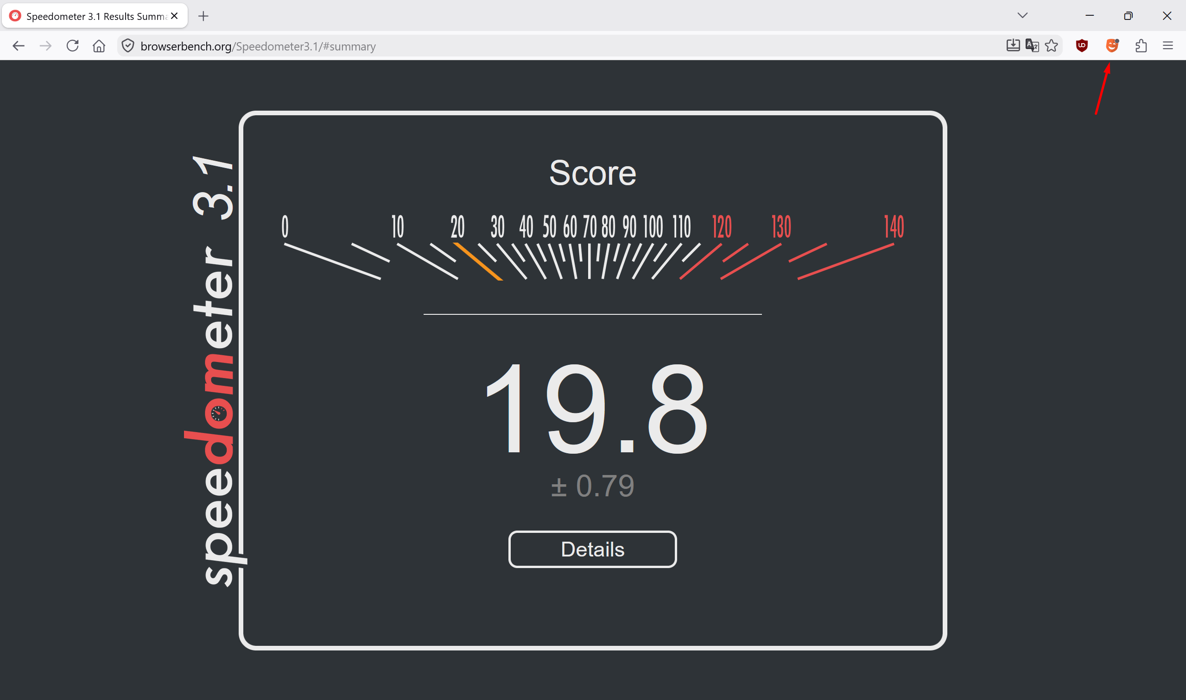Click the tracking protection shield icon
Viewport: 1186px width, 700px height.
(x=128, y=46)
